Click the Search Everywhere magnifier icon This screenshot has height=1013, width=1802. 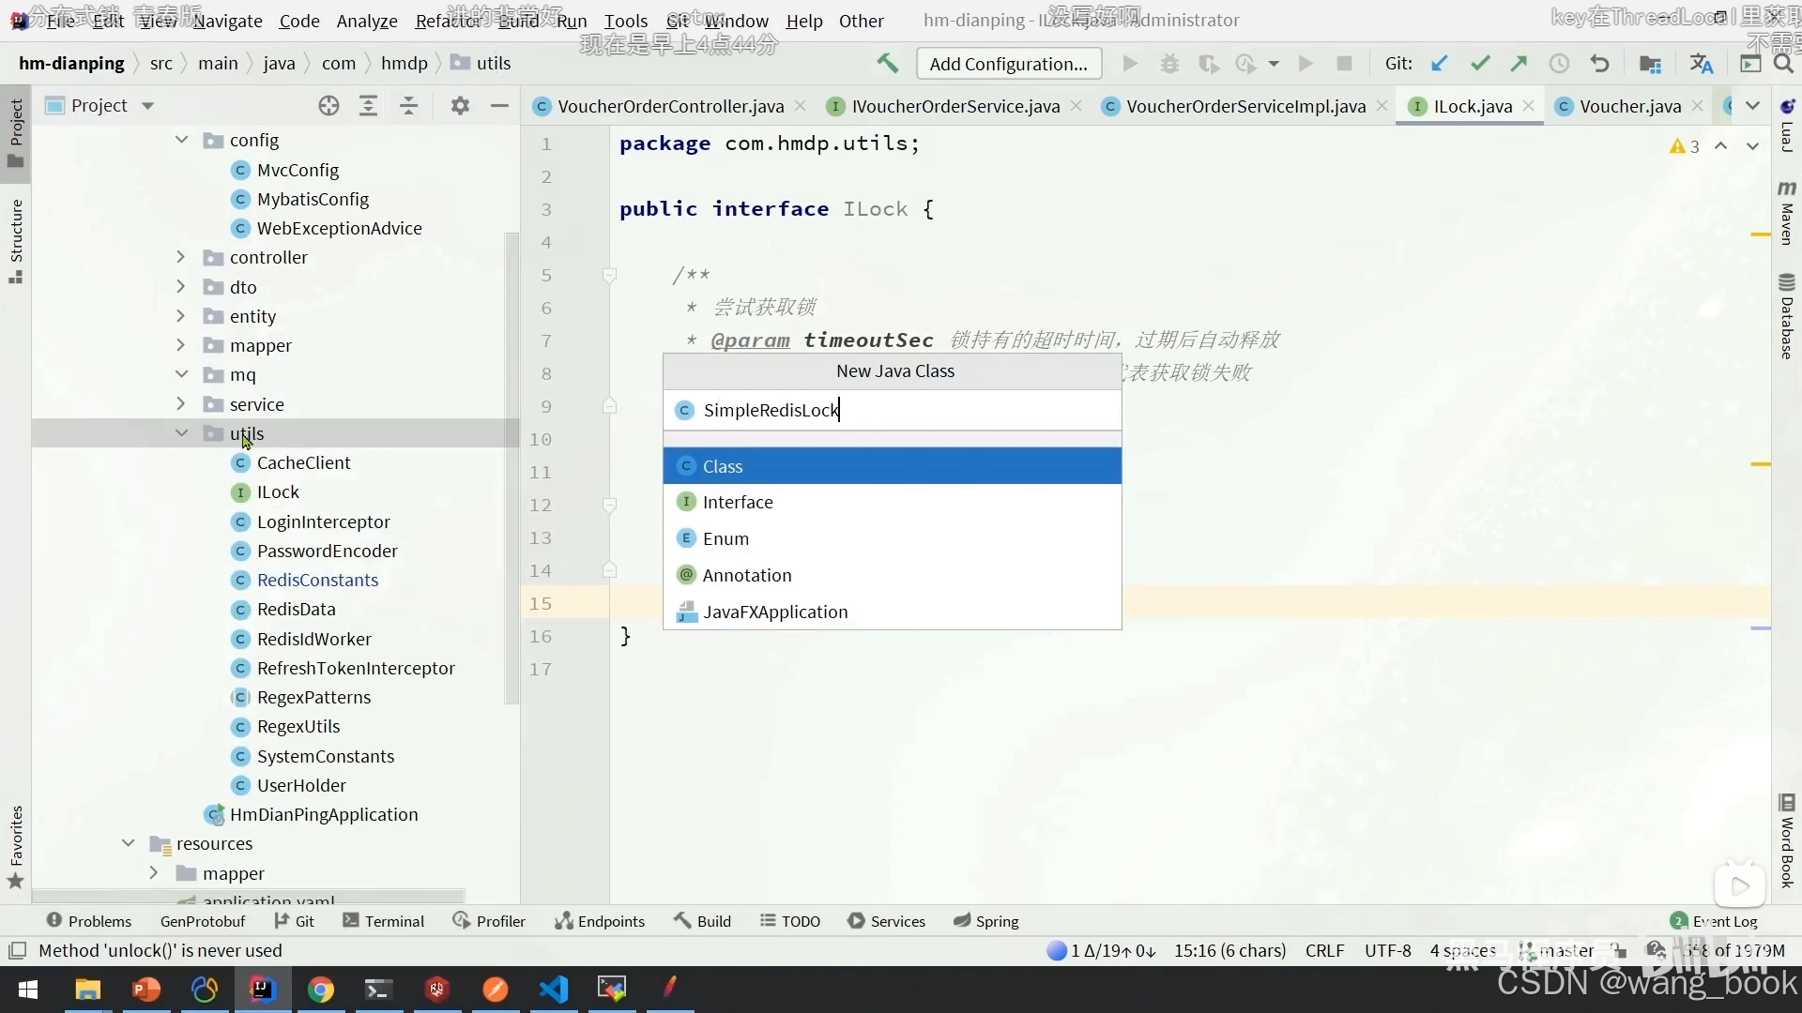click(1783, 63)
